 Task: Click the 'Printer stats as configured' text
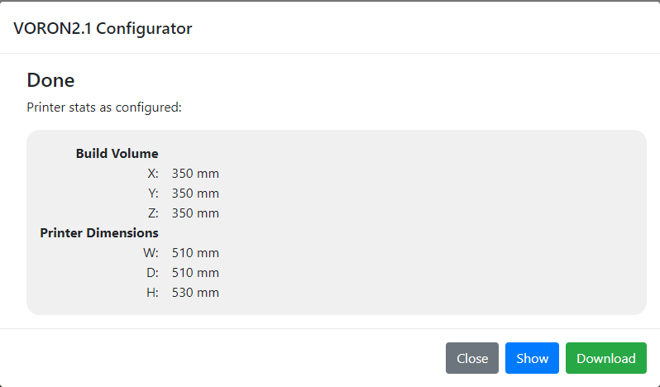point(104,107)
